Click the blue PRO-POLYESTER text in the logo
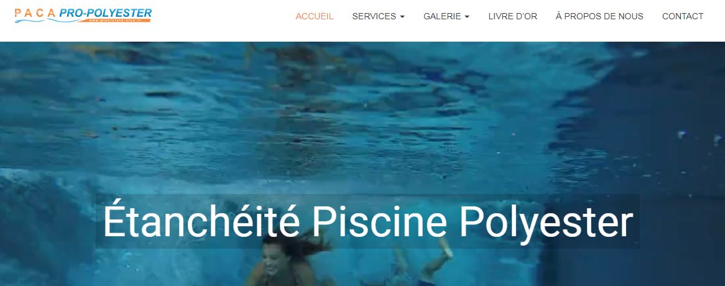This screenshot has width=725, height=286. [106, 13]
